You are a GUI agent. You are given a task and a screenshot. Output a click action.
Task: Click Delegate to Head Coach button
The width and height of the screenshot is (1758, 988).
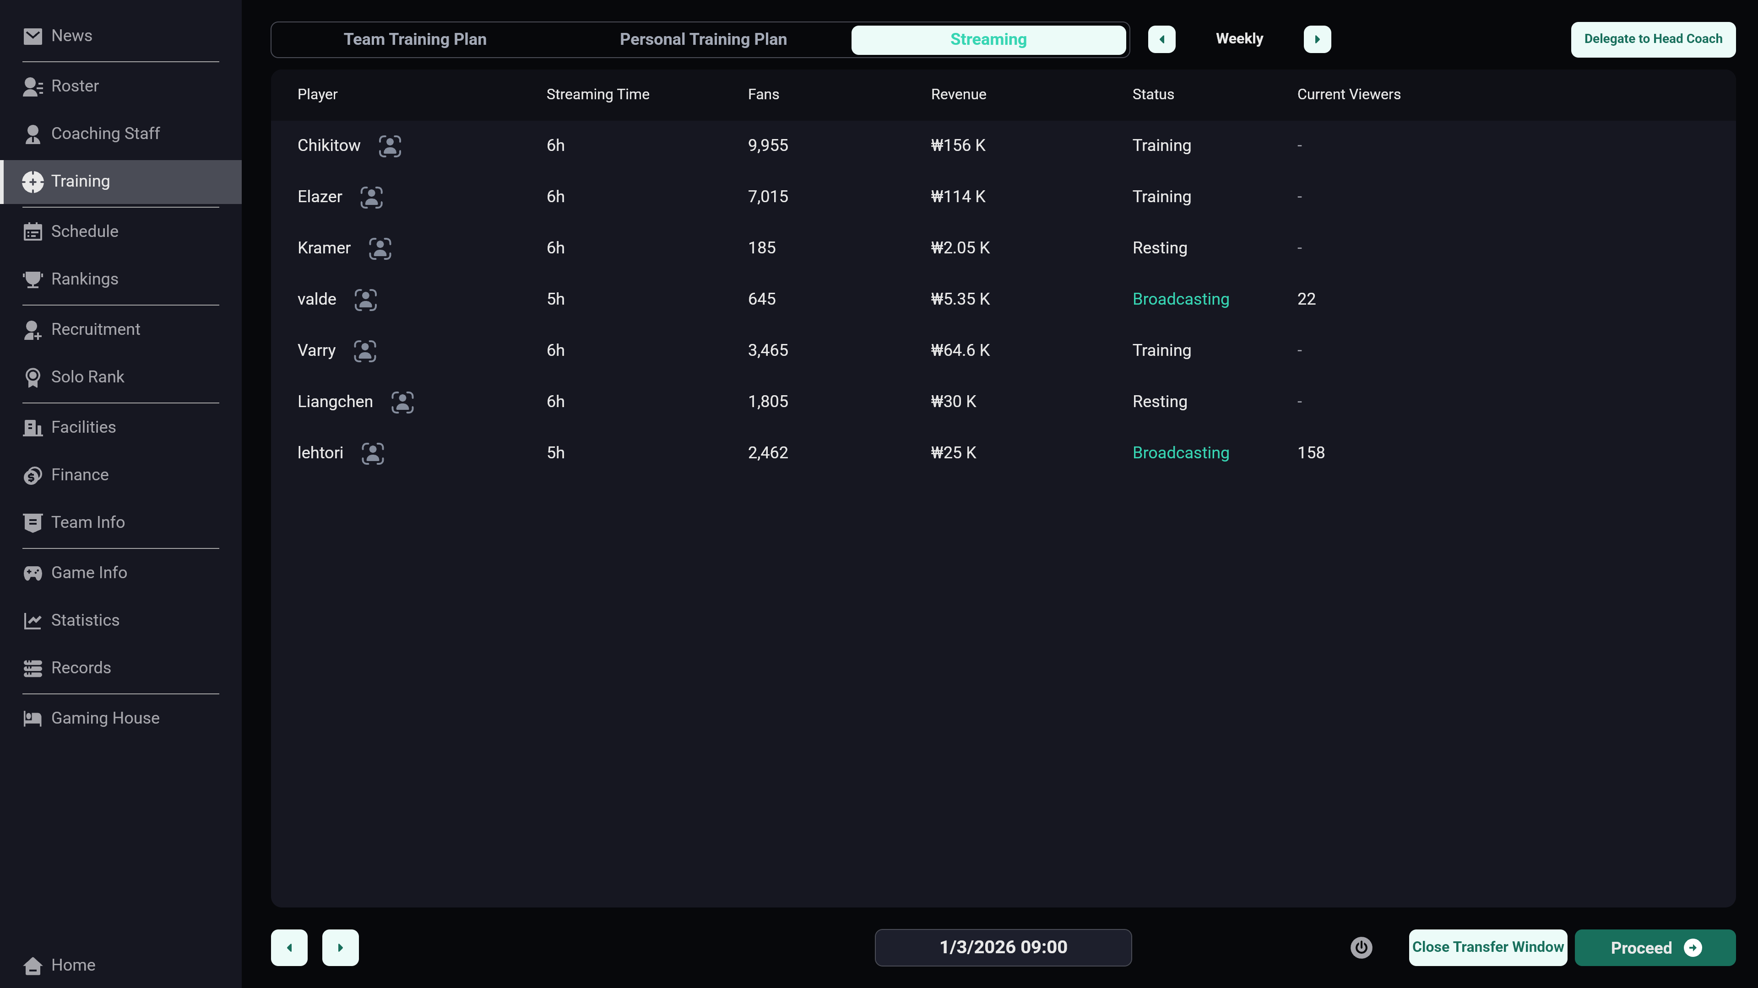[1652, 39]
